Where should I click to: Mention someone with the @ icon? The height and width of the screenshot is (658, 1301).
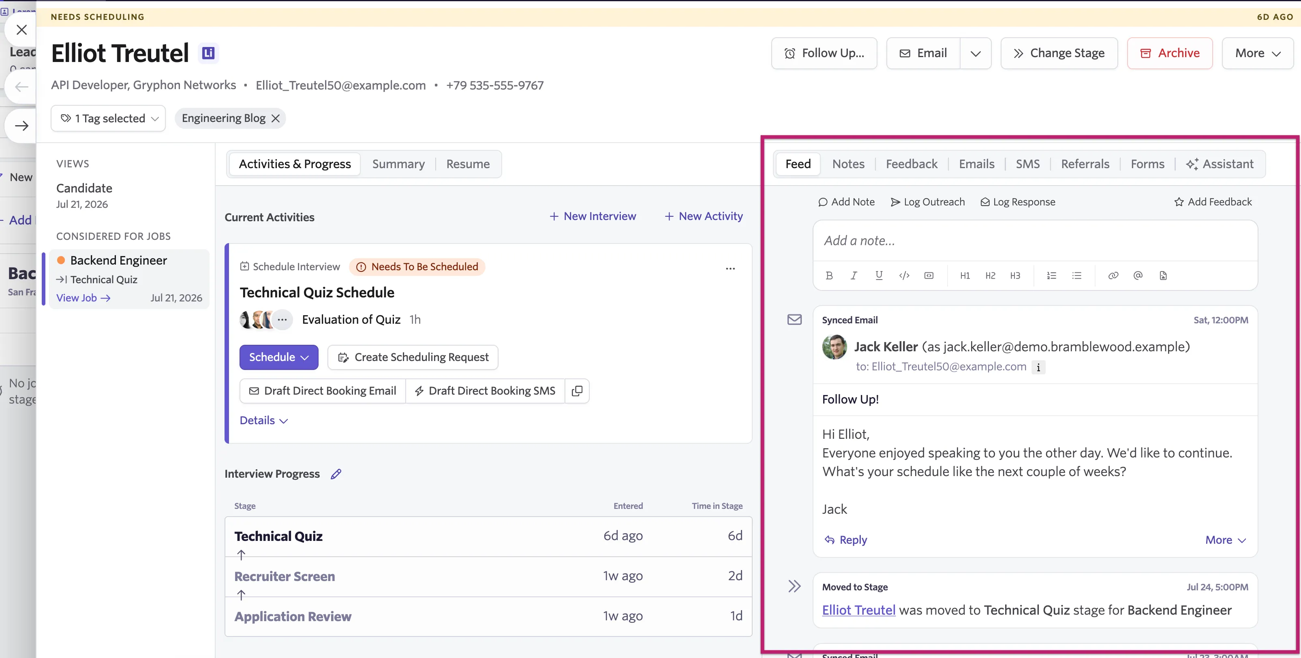pos(1138,275)
